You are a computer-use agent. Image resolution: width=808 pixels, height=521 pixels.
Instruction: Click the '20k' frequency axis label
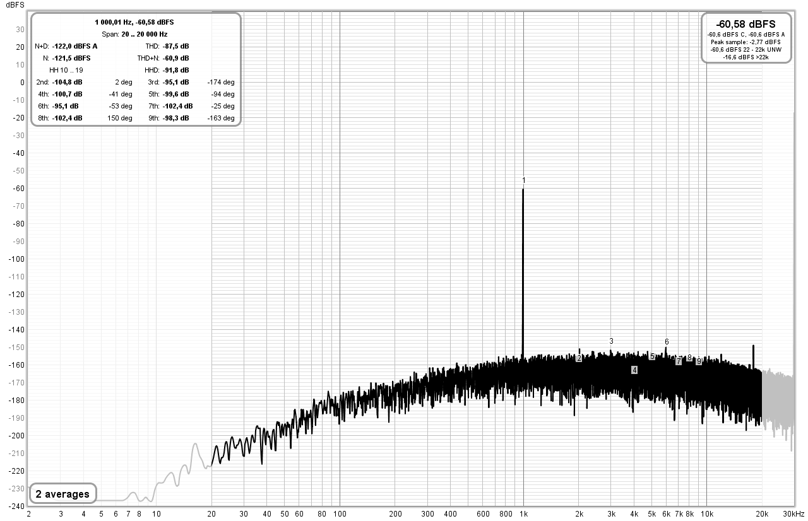(762, 514)
